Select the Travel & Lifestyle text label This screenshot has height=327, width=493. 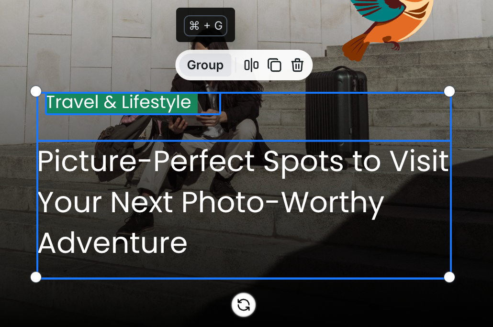click(119, 102)
